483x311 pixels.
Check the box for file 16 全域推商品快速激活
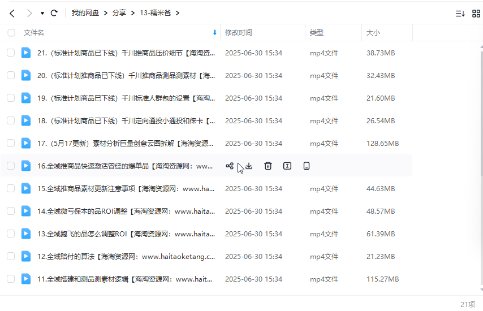(x=11, y=166)
